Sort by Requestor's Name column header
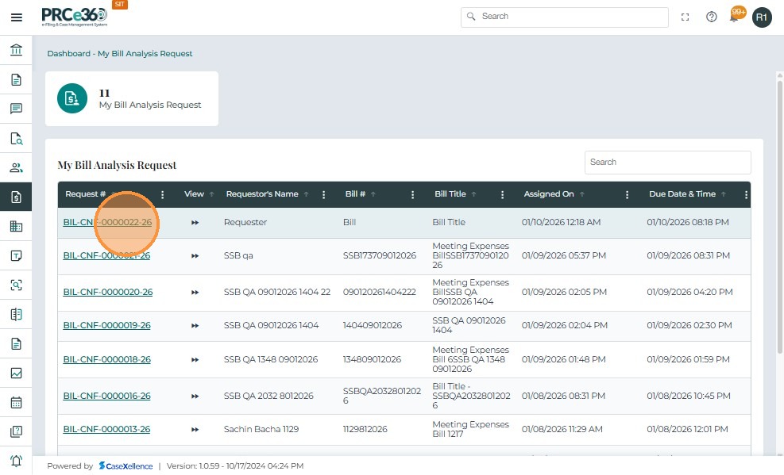The width and height of the screenshot is (784, 475). pyautogui.click(x=261, y=194)
